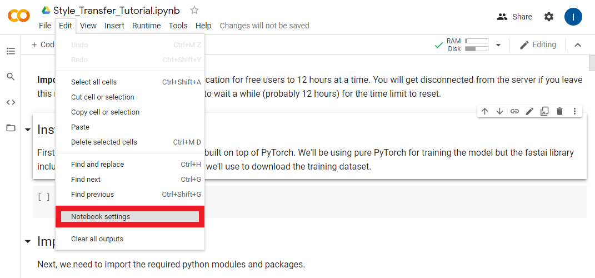This screenshot has height=278, width=595.
Task: Move cell up with the arrow icon
Action: click(485, 111)
